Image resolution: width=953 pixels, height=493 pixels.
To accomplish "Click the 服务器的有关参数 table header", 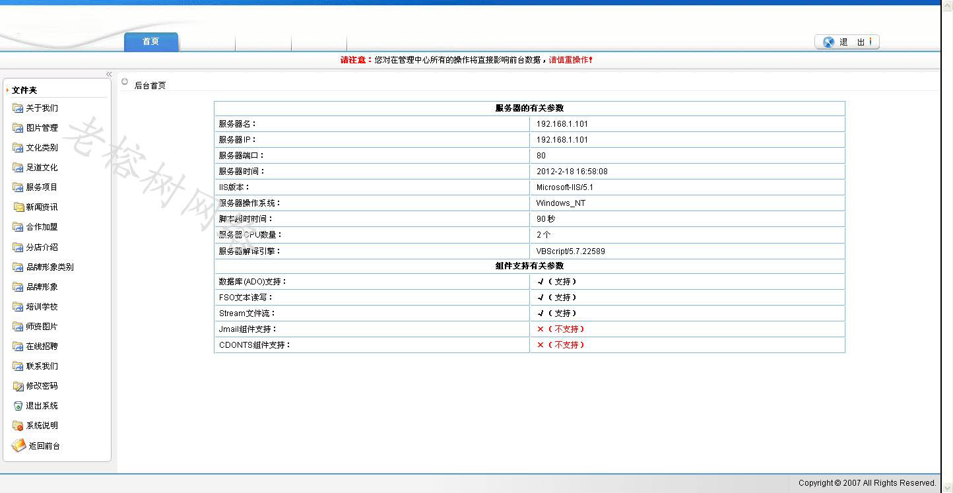I will click(529, 108).
